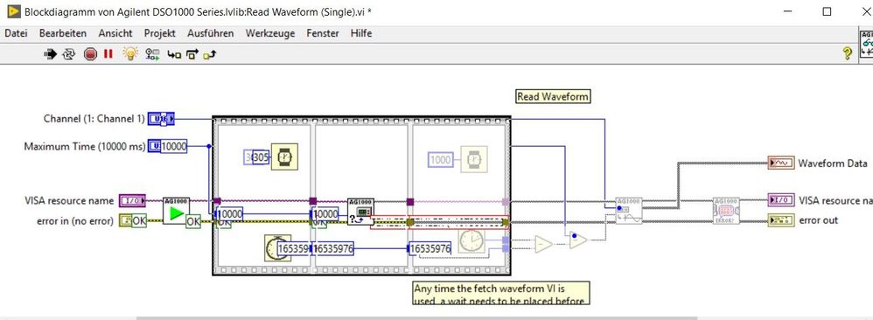This screenshot has height=320, width=873.
Task: Pause execution using the pause button
Action: pyautogui.click(x=108, y=54)
